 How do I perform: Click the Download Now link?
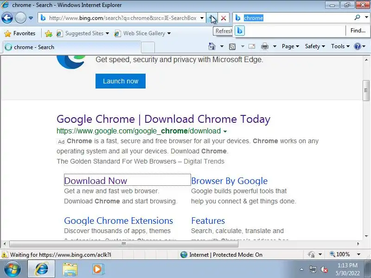tap(96, 181)
